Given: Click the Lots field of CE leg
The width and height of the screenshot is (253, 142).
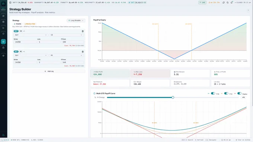Looking at the screenshot, I should pos(49,42).
